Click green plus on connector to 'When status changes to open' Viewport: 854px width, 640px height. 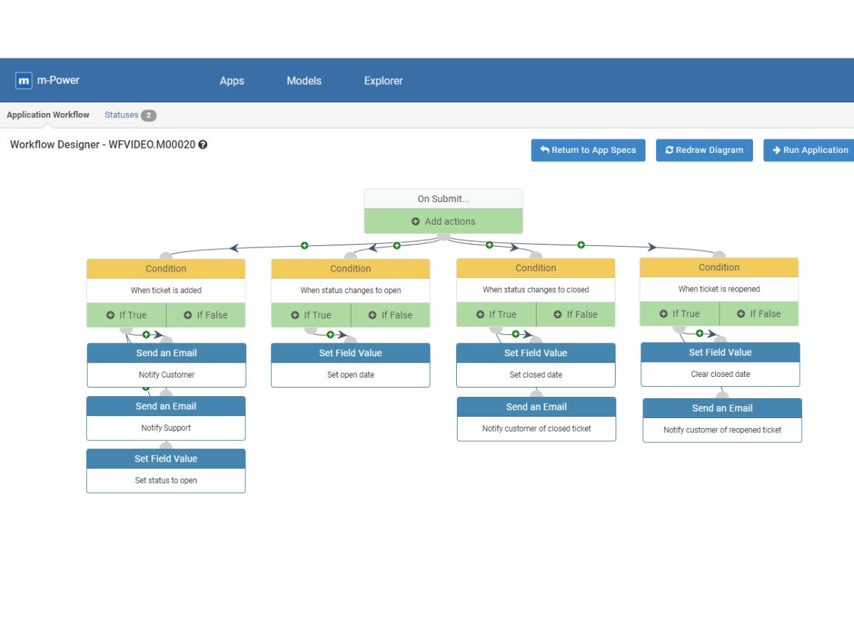click(x=396, y=245)
